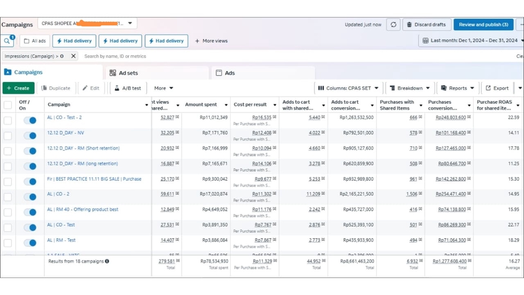Open the Columns: CPAS SET dropdown
Screen dimensions: 524x295
[x=348, y=88]
